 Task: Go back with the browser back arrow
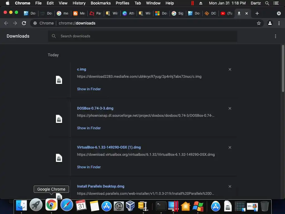click(6, 23)
